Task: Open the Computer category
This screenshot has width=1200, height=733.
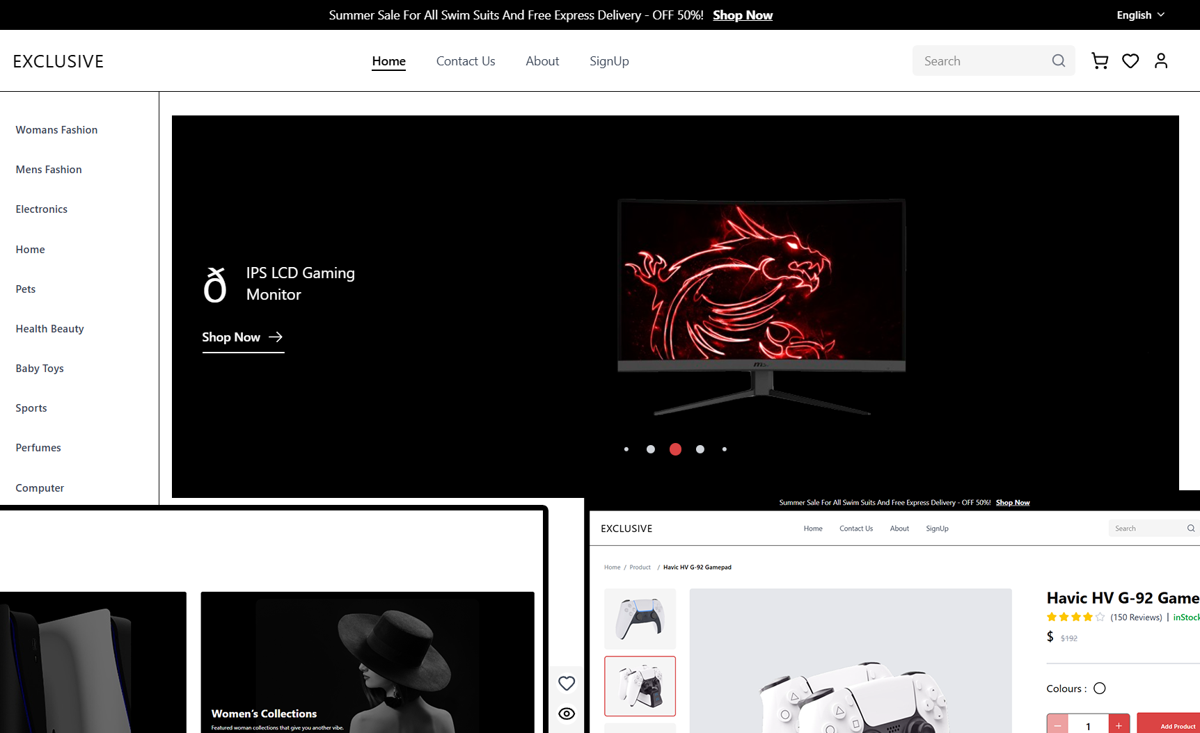Action: (40, 488)
